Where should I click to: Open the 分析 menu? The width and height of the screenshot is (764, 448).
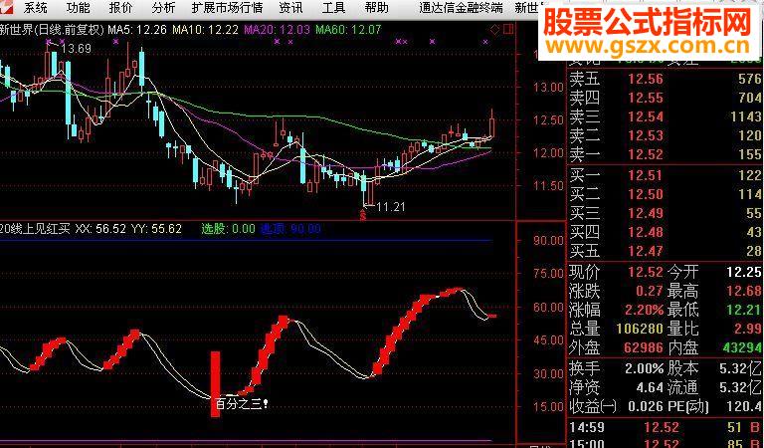163,7
